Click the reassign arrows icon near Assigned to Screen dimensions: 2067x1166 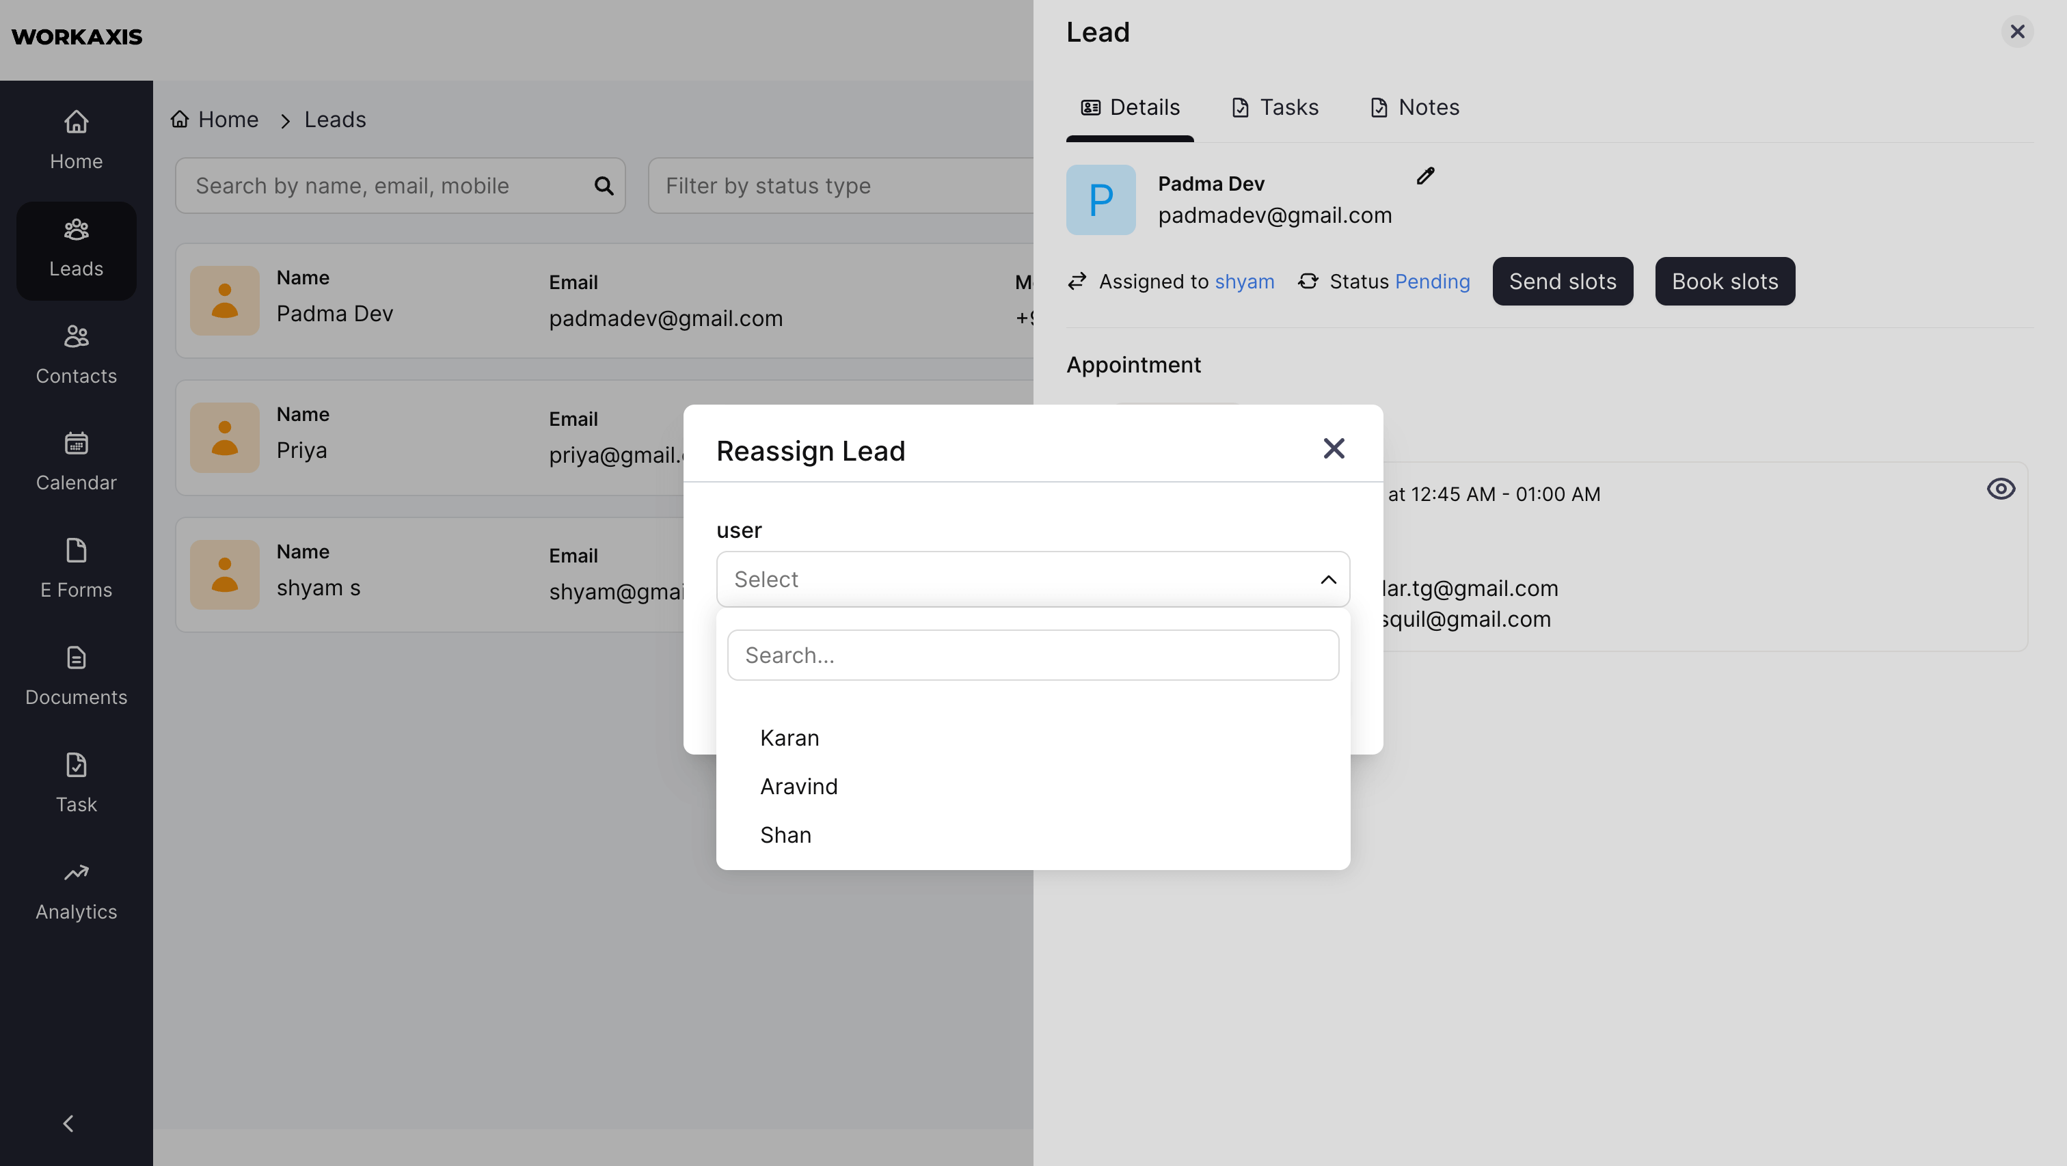pos(1077,282)
